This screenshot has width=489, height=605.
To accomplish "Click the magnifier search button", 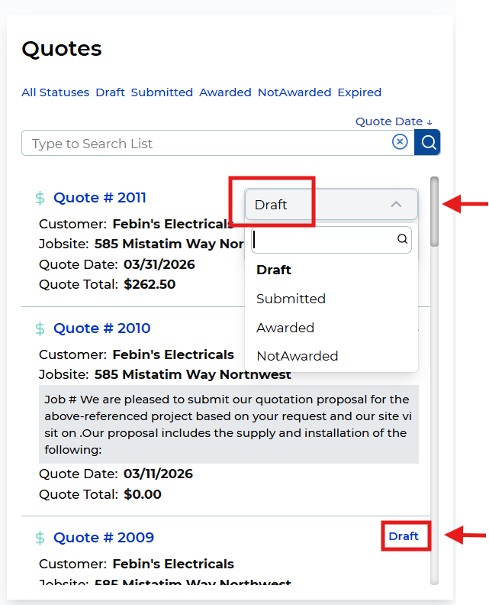I will (x=428, y=143).
